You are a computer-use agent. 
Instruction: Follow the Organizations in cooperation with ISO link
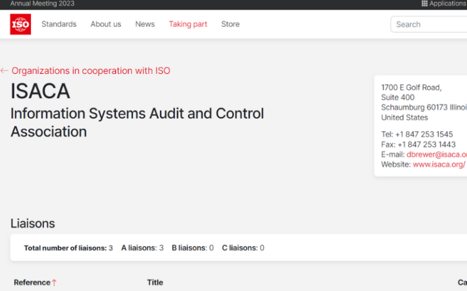coord(91,71)
